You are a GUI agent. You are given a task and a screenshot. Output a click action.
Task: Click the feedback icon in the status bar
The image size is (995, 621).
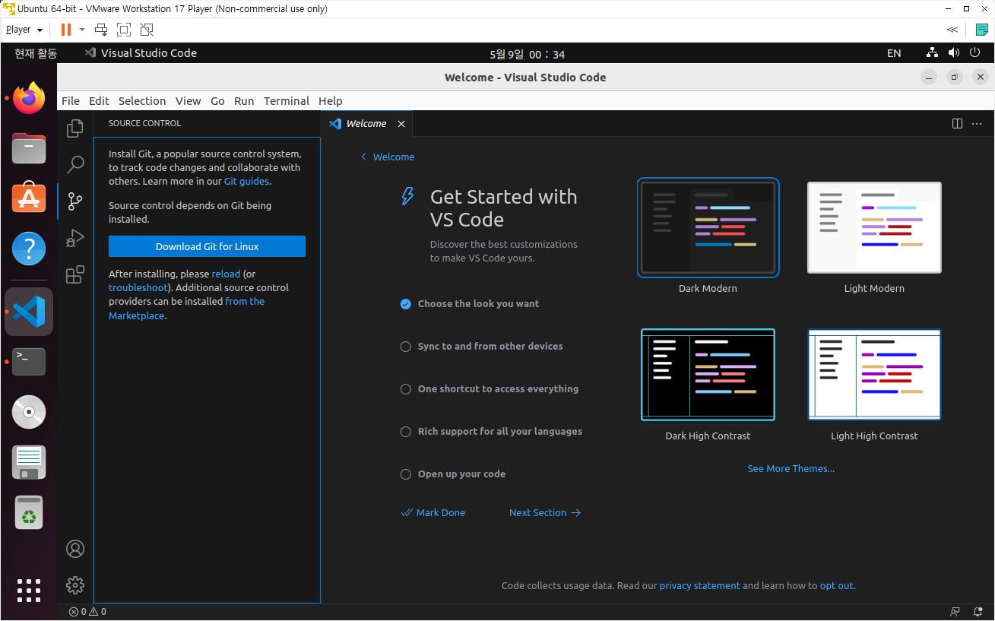click(955, 612)
